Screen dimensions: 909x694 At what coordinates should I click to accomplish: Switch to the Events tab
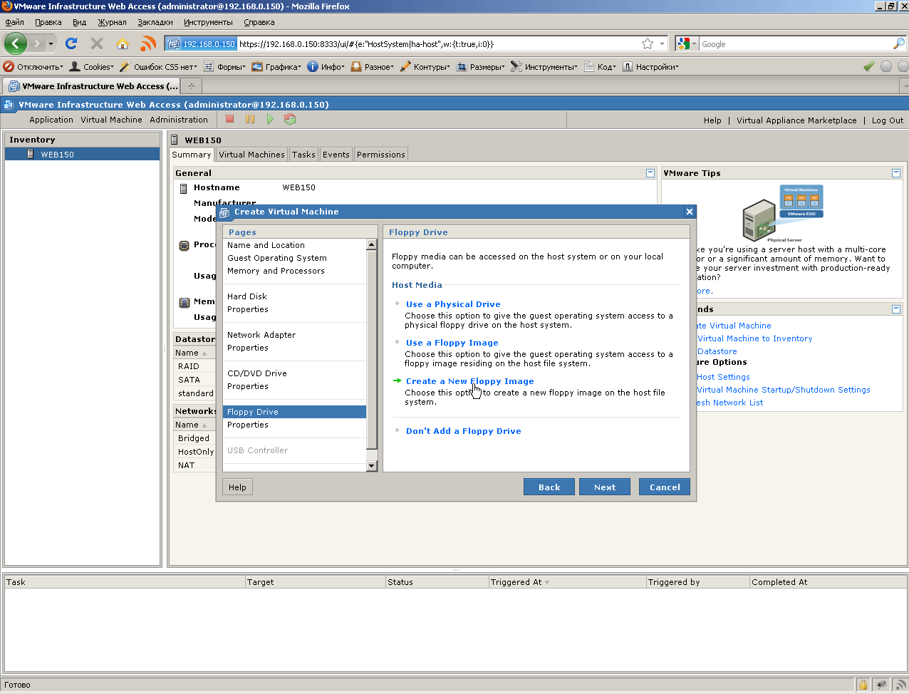point(336,155)
